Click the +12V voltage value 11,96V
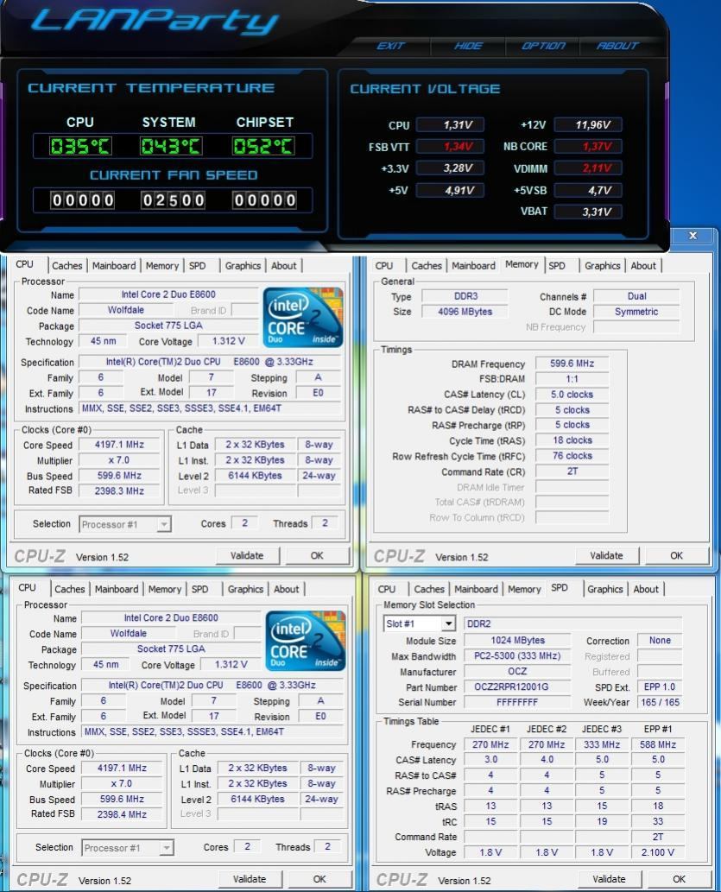This screenshot has height=892, width=721. coord(588,125)
